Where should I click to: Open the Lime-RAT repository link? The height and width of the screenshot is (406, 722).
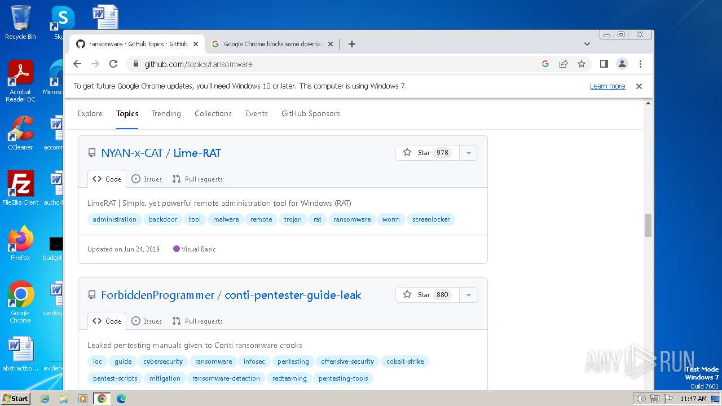click(x=197, y=153)
